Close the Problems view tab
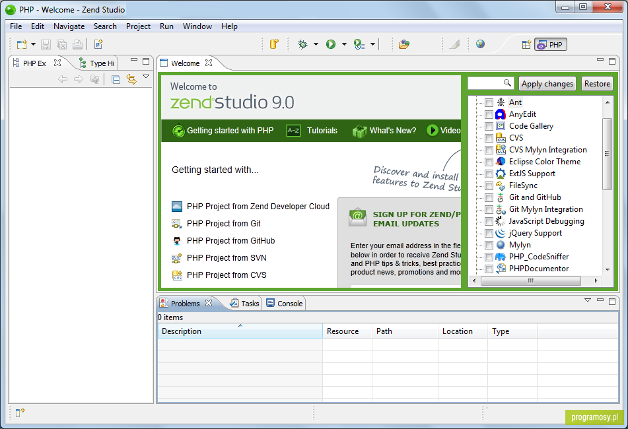Viewport: 628px width, 429px height. point(209,303)
